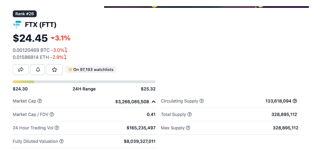The height and width of the screenshot is (151, 324).
Task: Click the 0.01586814 ETH value
Action: (x=31, y=57)
